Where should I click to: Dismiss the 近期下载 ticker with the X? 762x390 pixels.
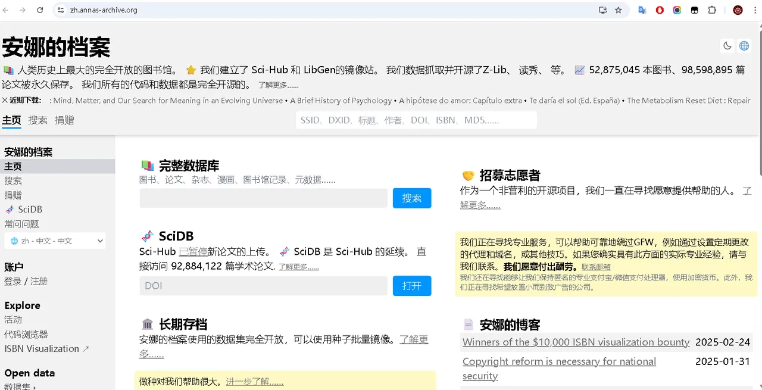pos(5,100)
